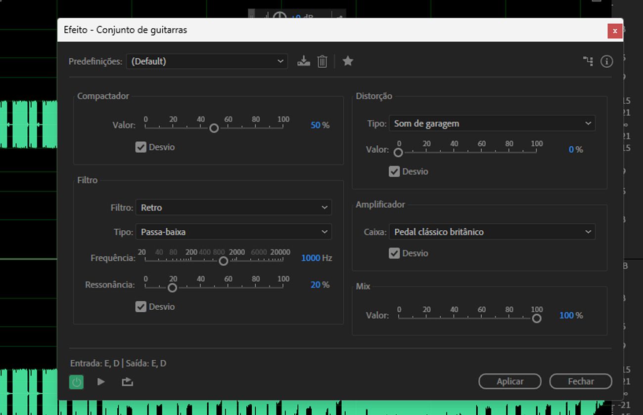Click the Compactador Valor slider handle

tap(214, 128)
